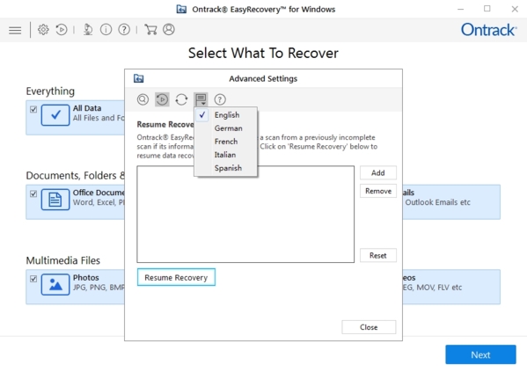Viewport: 527px width, 372px height.
Task: Click the Office Documents tile icon
Action: [x=55, y=200]
